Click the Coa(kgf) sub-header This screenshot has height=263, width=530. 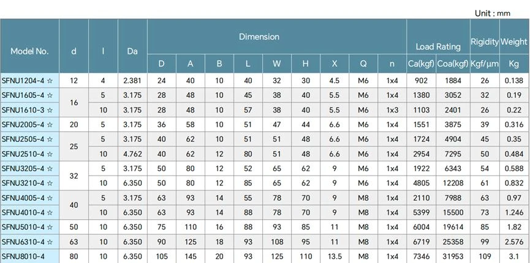point(453,64)
